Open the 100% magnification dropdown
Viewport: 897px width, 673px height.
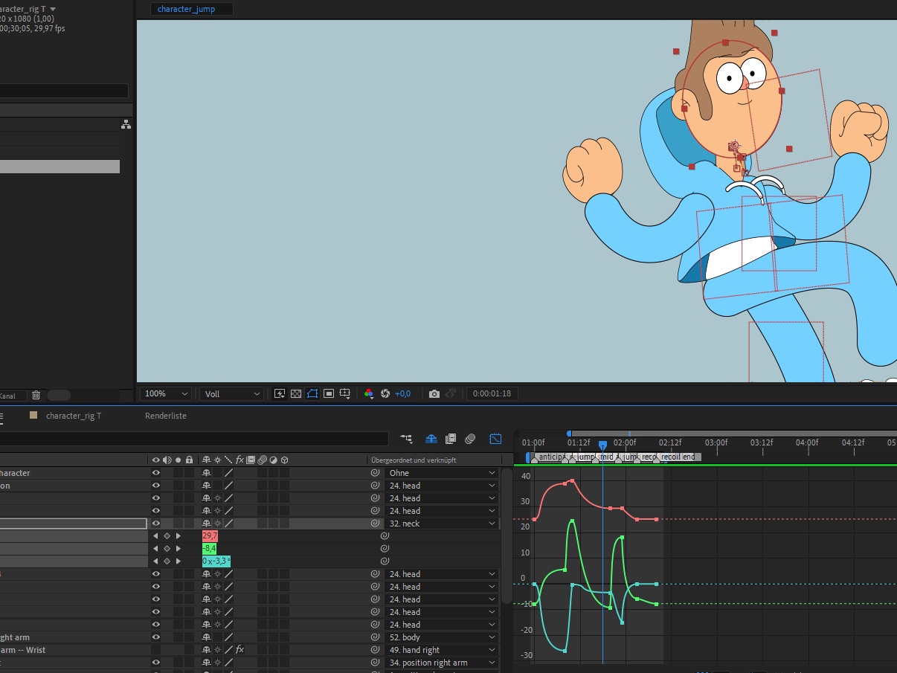pyautogui.click(x=167, y=393)
